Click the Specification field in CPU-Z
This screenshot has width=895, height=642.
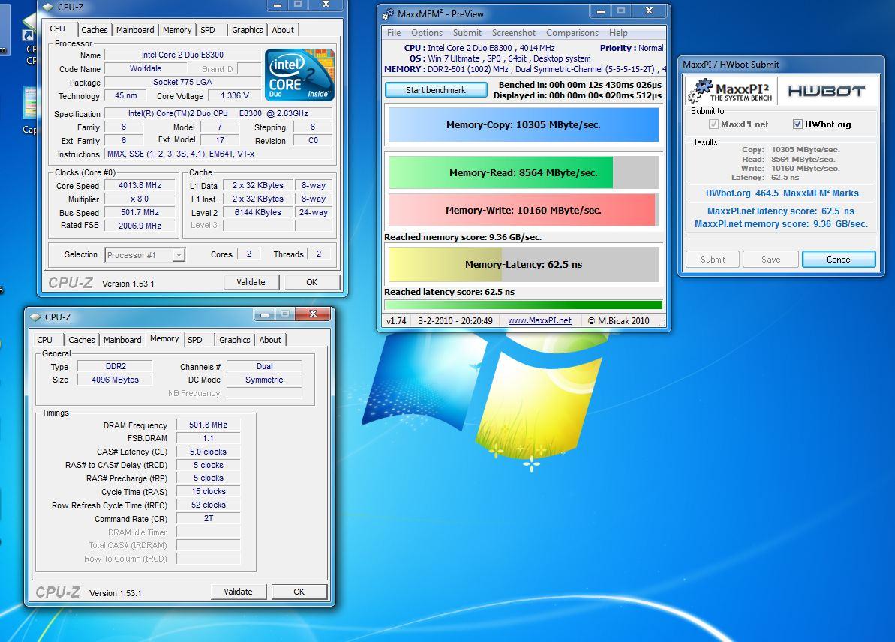coord(218,113)
